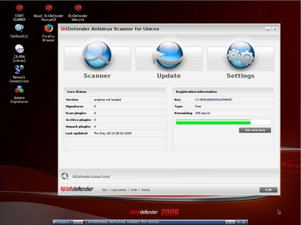Screen dimensions: 301x225
Task: Open the BitDefender Unices Portal link
Action: click(91, 176)
